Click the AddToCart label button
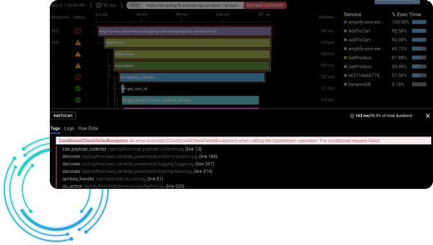The height and width of the screenshot is (245, 433). (x=63, y=115)
